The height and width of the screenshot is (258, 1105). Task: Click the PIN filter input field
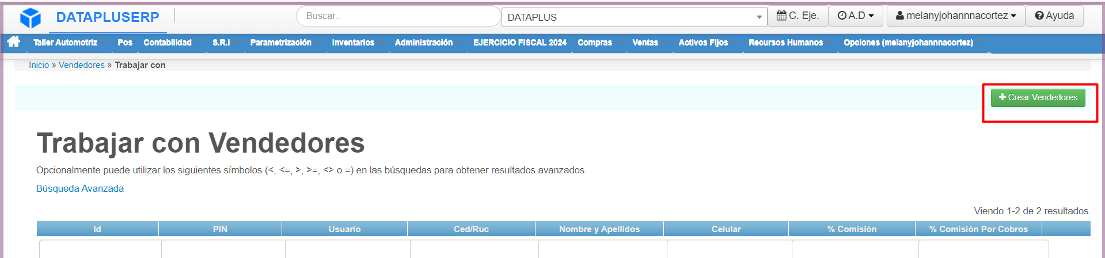coord(223,249)
